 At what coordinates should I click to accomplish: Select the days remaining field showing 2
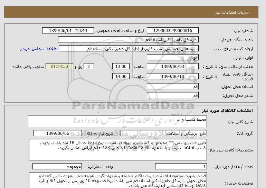pos(89,66)
